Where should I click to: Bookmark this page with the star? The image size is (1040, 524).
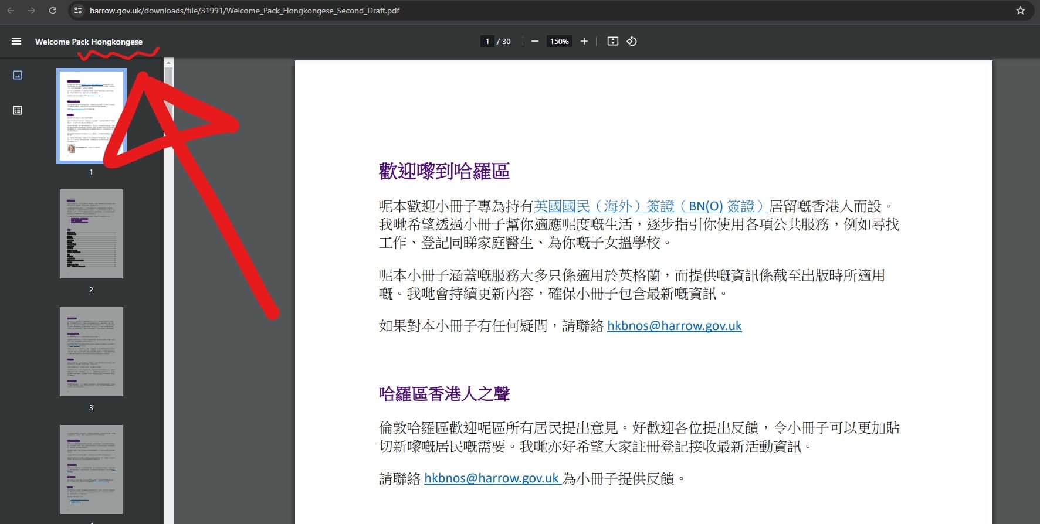(1021, 11)
